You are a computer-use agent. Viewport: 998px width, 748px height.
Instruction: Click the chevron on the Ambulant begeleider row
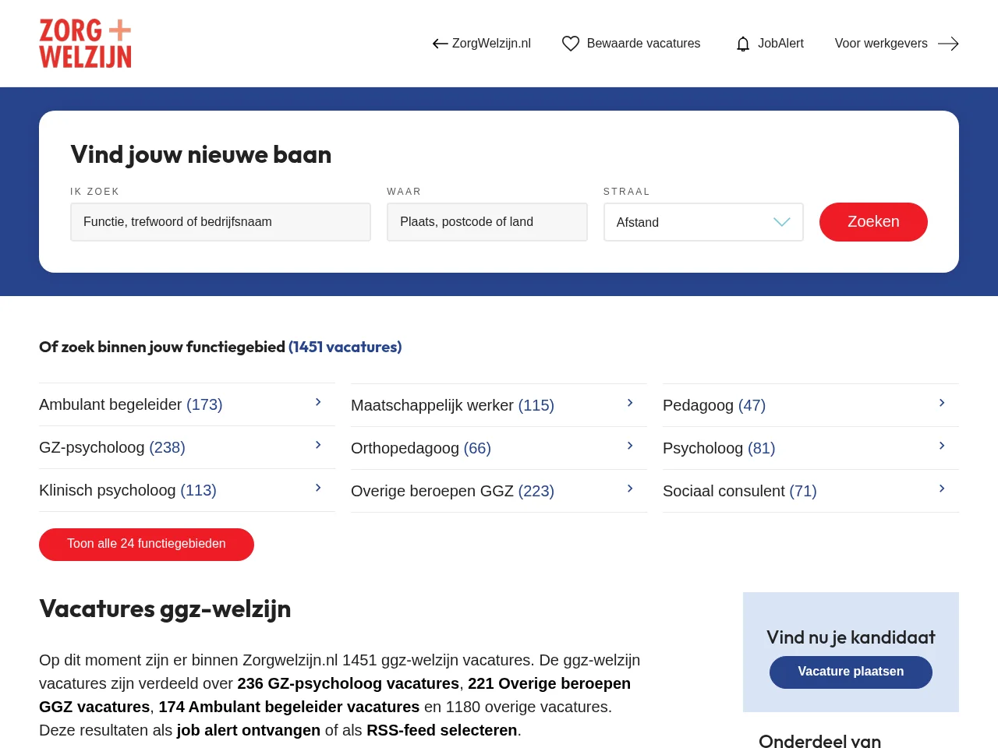318,402
